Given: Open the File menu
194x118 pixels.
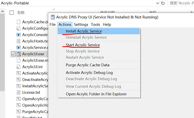Looking at the screenshot, I should tap(53, 24).
